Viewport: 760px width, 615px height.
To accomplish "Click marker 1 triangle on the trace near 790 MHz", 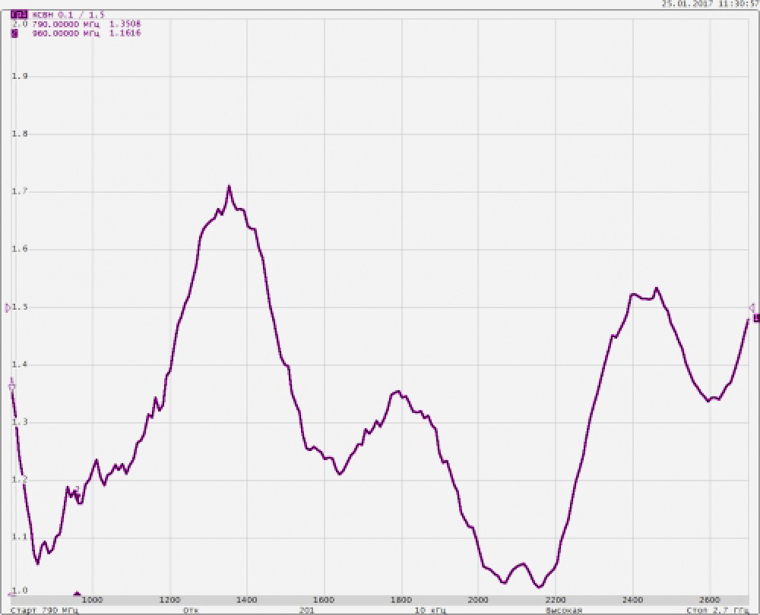I will 11,386.
